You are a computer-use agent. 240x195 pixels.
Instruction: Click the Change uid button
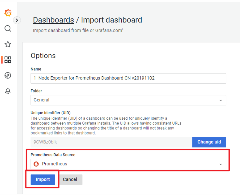(209, 142)
